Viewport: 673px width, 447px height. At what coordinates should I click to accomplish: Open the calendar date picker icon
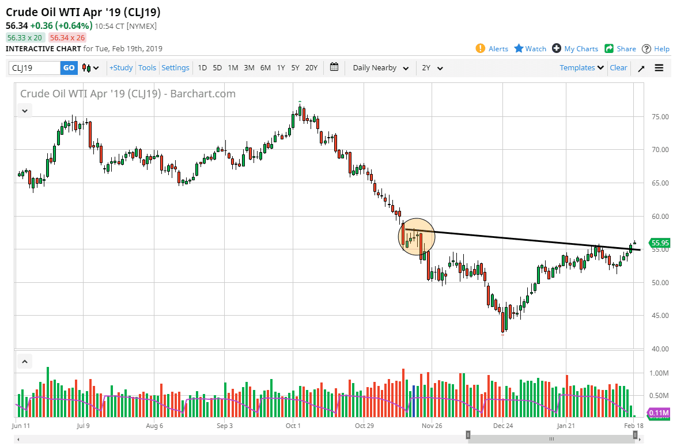click(334, 67)
